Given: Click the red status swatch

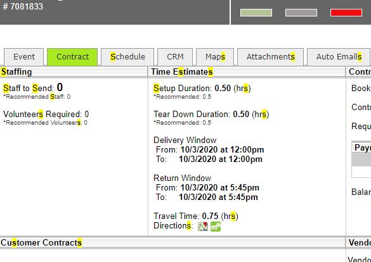Looking at the screenshot, I should pos(346,13).
